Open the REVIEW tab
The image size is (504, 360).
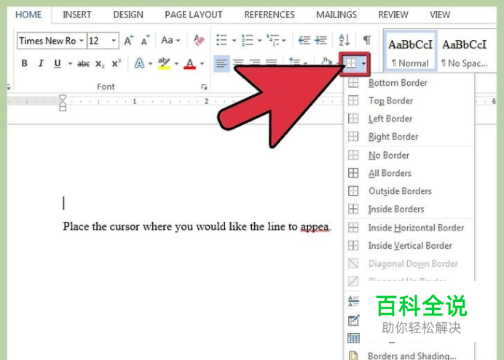point(393,15)
